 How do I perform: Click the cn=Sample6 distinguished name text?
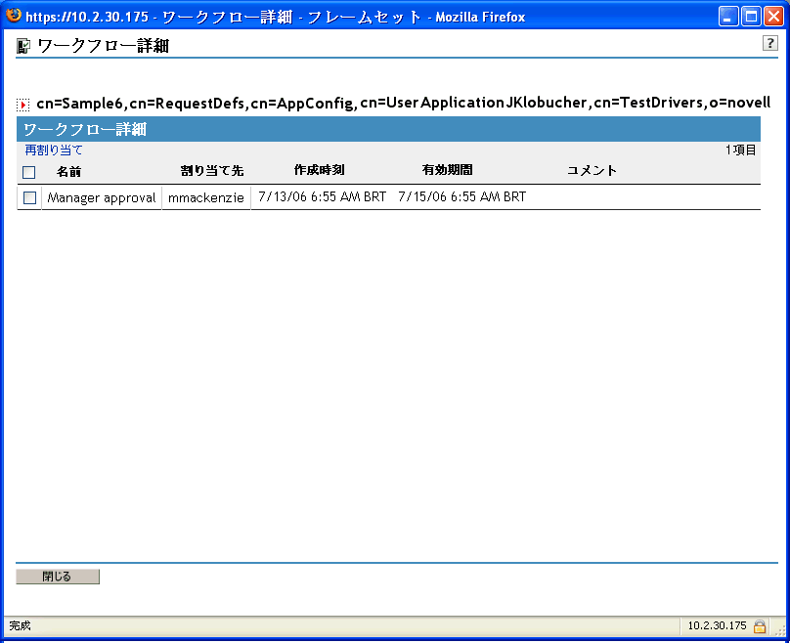tap(404, 103)
